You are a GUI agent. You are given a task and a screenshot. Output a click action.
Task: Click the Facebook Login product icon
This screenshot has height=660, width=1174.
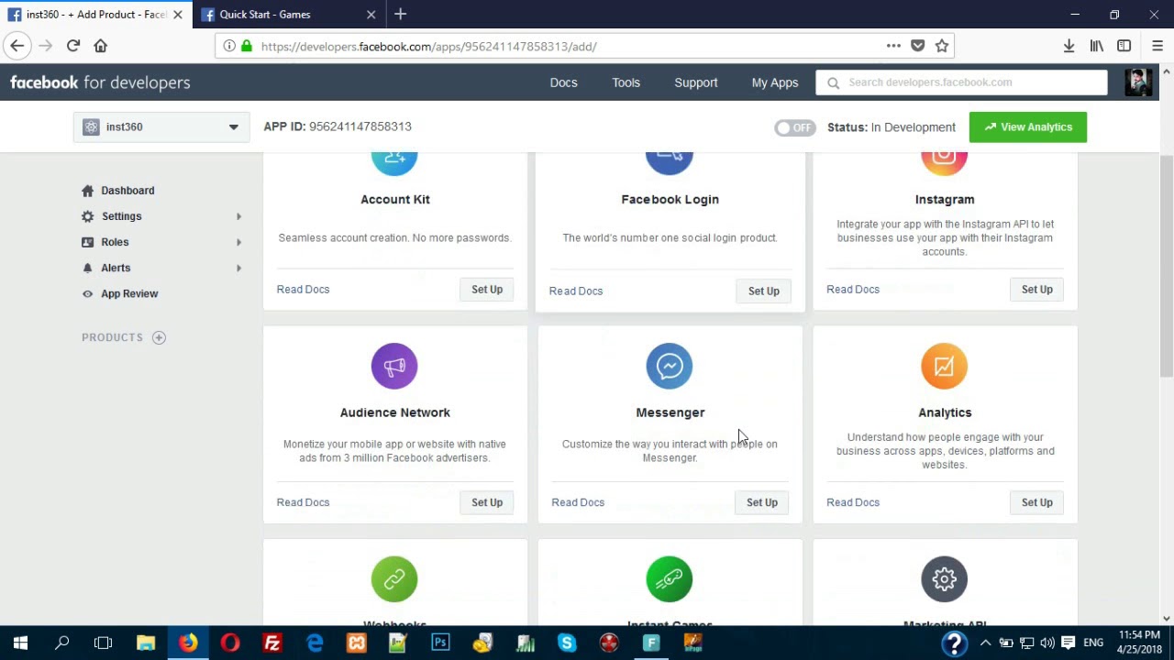(x=670, y=164)
